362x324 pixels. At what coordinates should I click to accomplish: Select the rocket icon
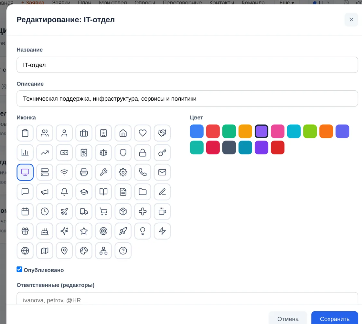tap(123, 231)
